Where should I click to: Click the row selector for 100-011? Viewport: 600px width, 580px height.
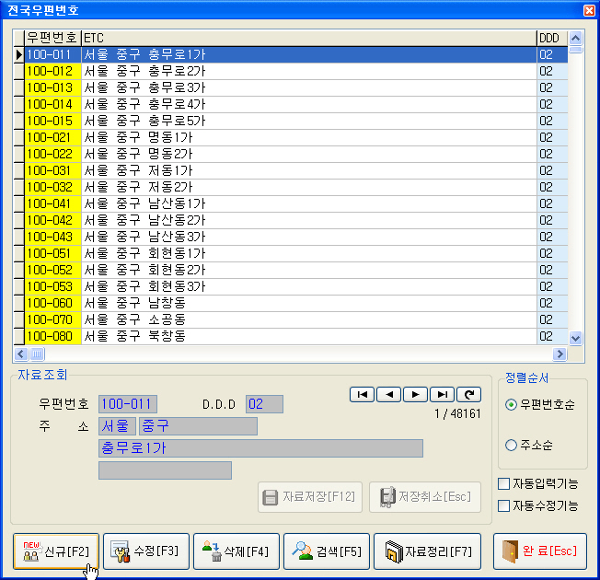(x=18, y=54)
